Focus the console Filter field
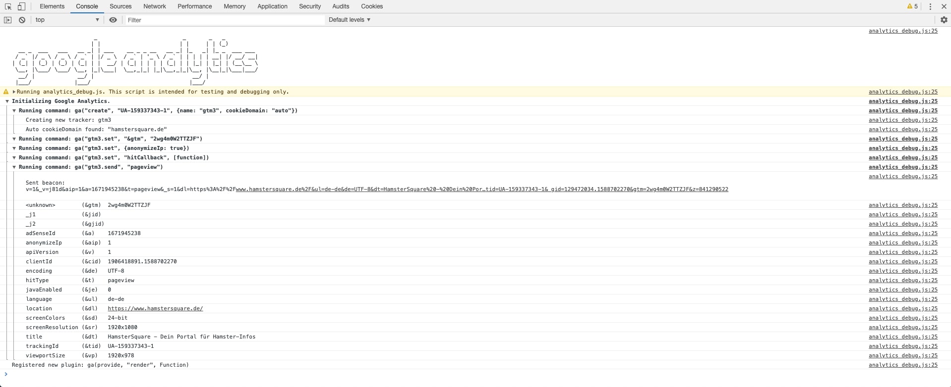 point(224,20)
